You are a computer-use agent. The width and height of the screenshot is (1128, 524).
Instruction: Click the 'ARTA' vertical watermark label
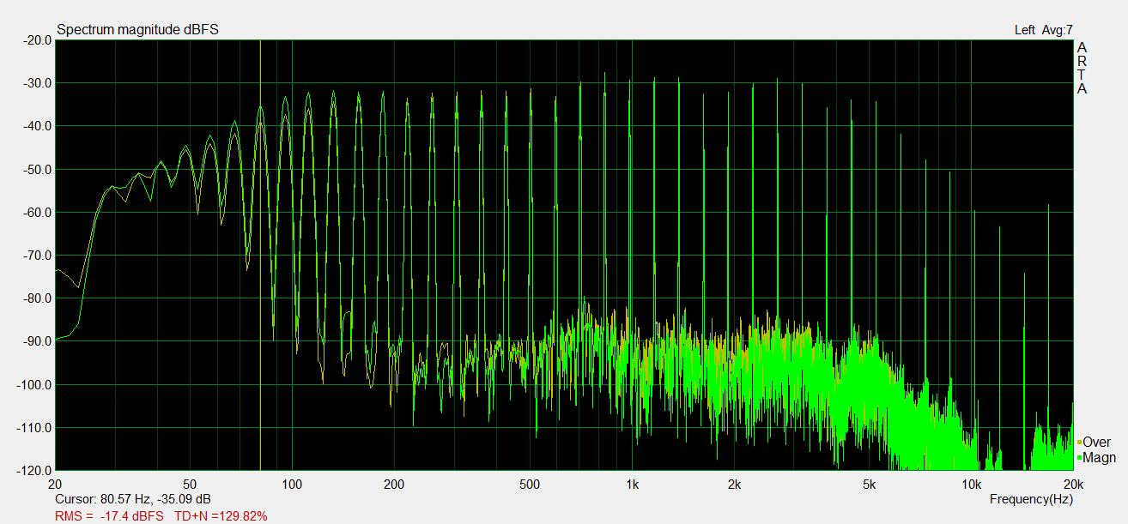1082,68
